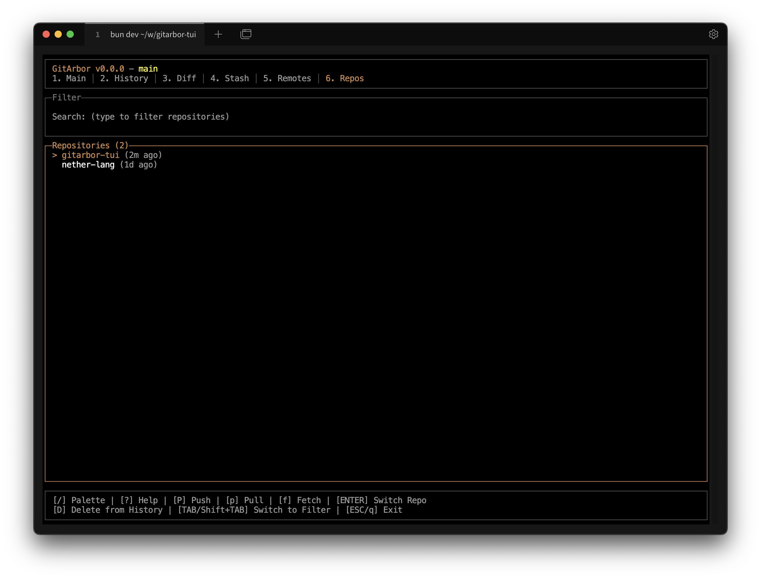Click 'Delete from History' in the status bar
The height and width of the screenshot is (579, 761).
click(108, 510)
